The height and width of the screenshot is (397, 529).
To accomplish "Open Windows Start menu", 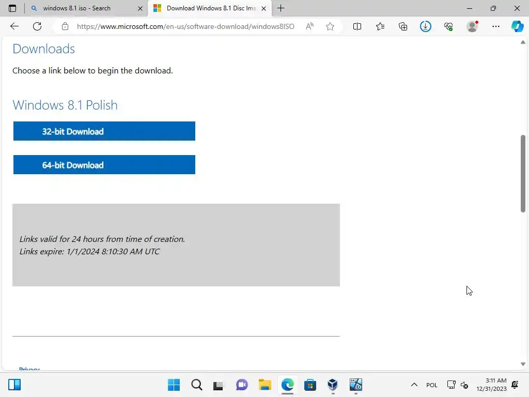I will [x=174, y=385].
